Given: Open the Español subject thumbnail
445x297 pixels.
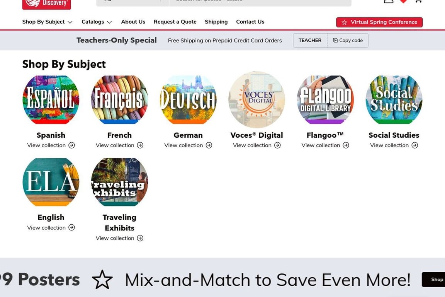Looking at the screenshot, I should 51,100.
